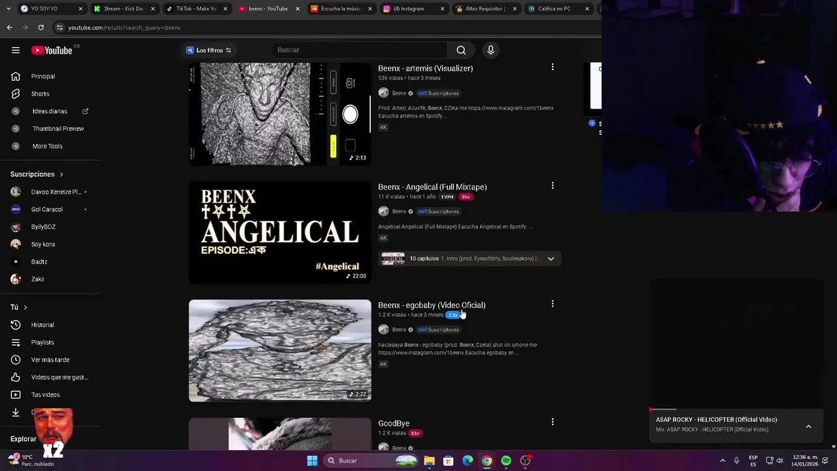
Task: Close the Altos Requisitos tab
Action: click(x=514, y=9)
